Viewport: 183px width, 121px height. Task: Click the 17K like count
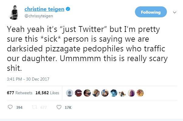[x=68, y=107]
